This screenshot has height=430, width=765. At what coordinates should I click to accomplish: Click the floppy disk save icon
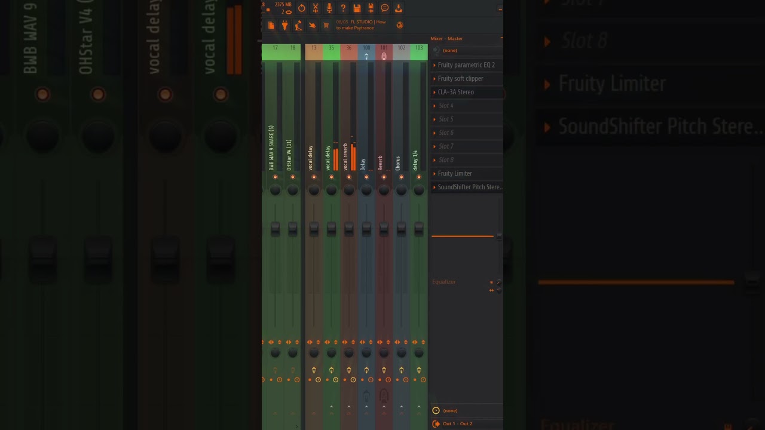(x=357, y=8)
